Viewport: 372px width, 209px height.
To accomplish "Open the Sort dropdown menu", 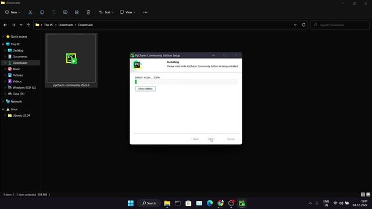I will click(106, 12).
